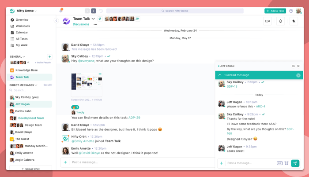Close the Jeff Kagan chat panel
Screen dimensions: 309x177
click(298, 66)
